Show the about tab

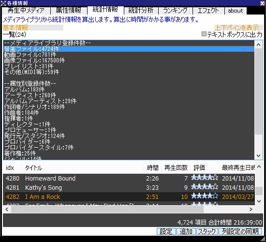point(236,11)
